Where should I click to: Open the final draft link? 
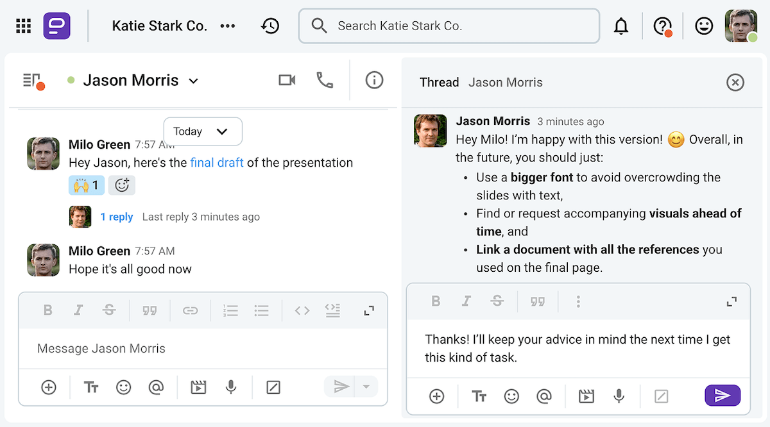coord(217,162)
